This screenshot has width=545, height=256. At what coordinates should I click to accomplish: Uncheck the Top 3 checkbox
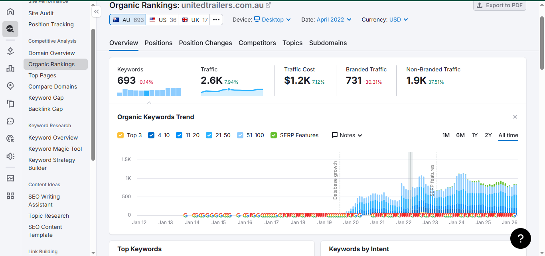120,135
